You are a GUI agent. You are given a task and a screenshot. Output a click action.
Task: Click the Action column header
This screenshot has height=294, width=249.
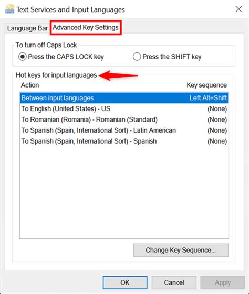pyautogui.click(x=30, y=85)
